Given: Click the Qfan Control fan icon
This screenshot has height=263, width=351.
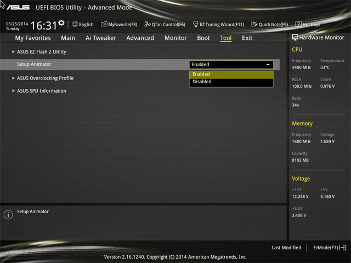Looking at the screenshot, I should pyautogui.click(x=148, y=24).
